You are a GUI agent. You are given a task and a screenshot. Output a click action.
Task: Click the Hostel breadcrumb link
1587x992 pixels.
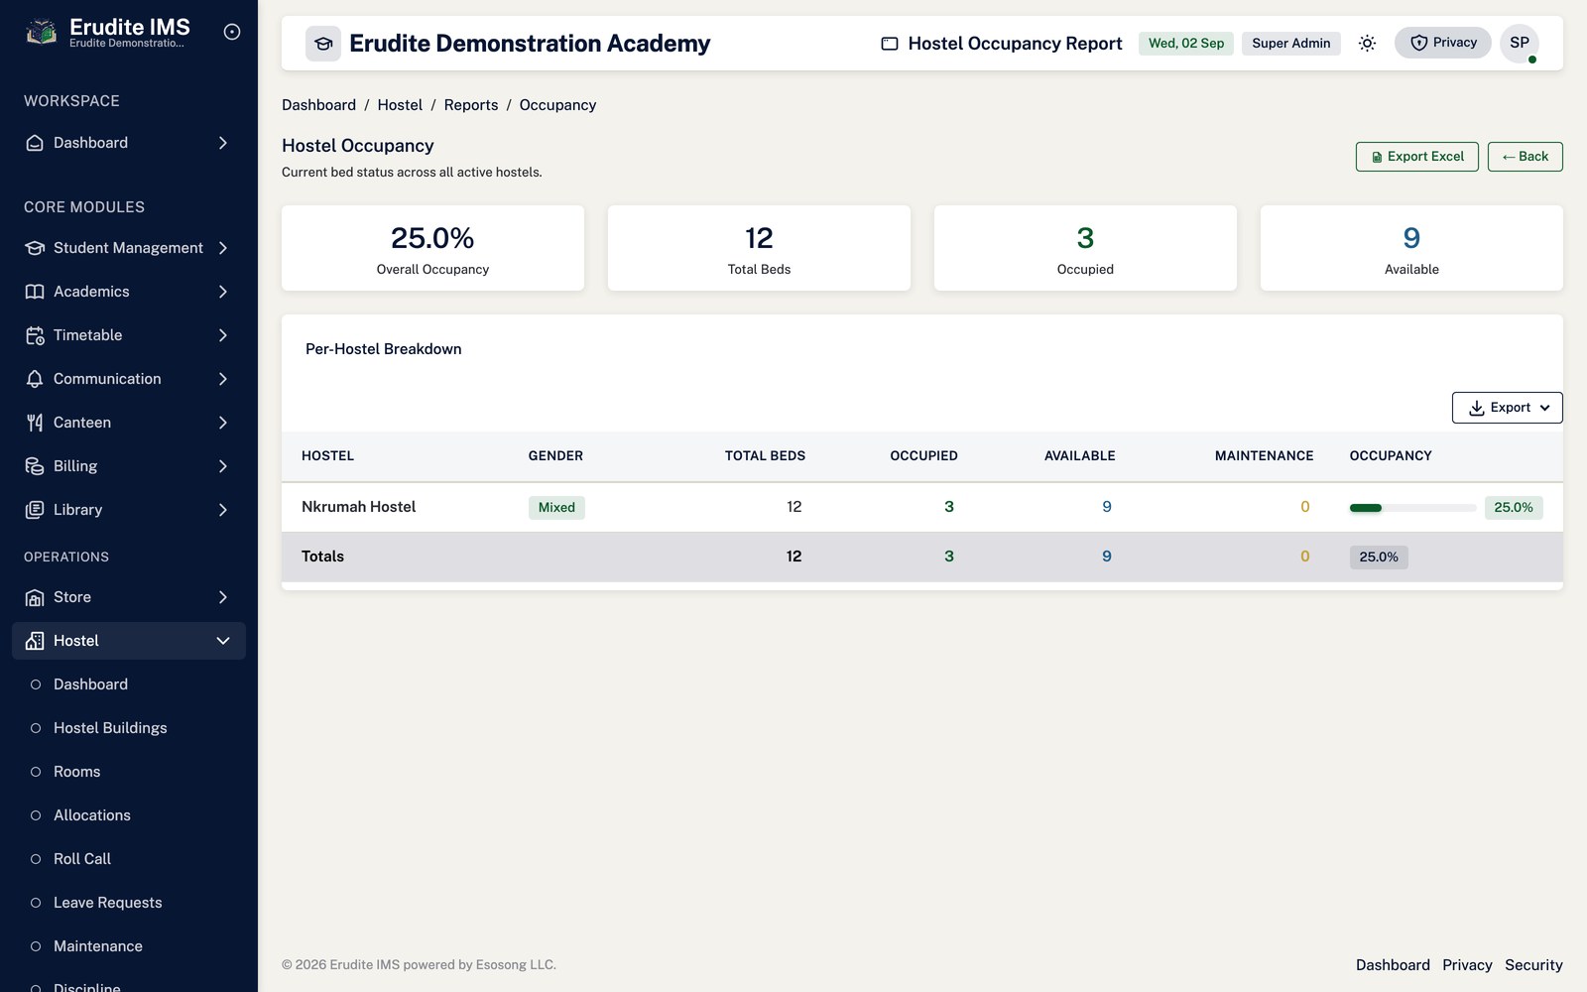(400, 105)
